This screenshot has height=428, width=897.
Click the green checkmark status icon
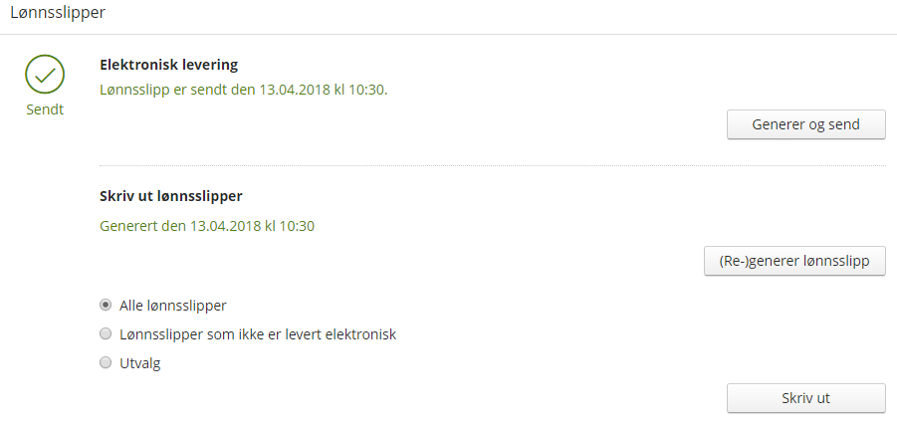point(45,75)
